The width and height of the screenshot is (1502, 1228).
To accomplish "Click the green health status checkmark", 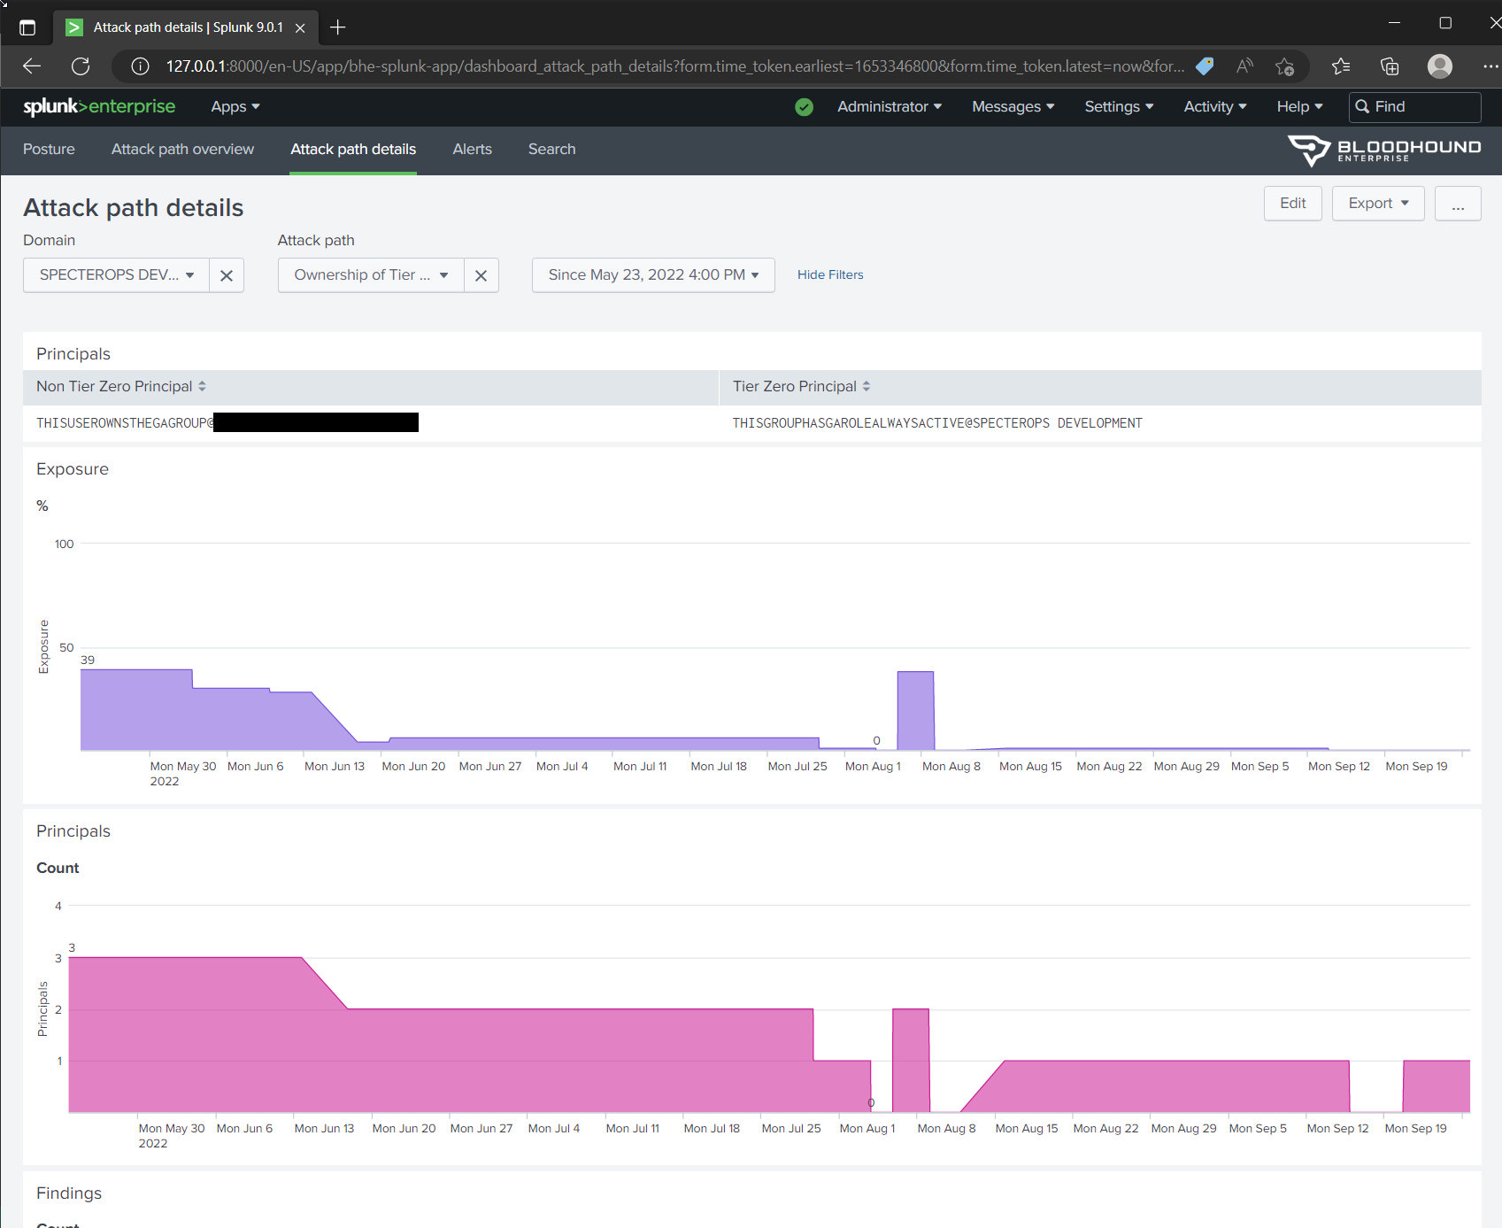I will [x=804, y=107].
